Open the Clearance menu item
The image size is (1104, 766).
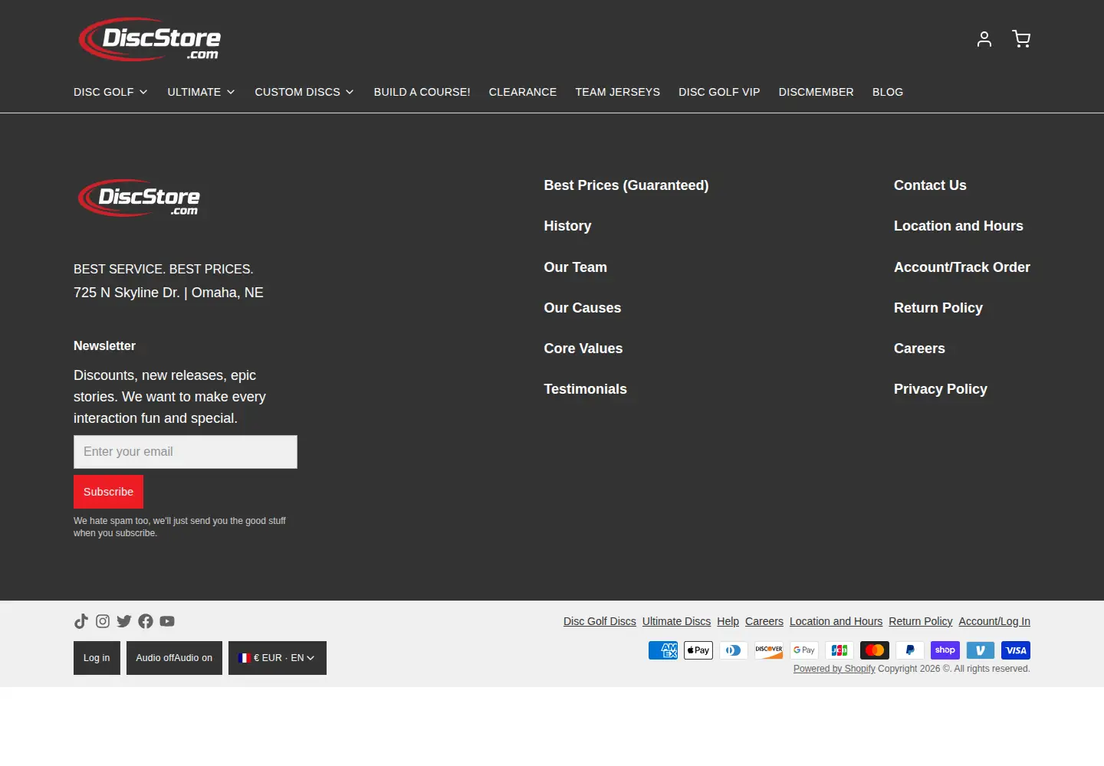click(x=523, y=92)
